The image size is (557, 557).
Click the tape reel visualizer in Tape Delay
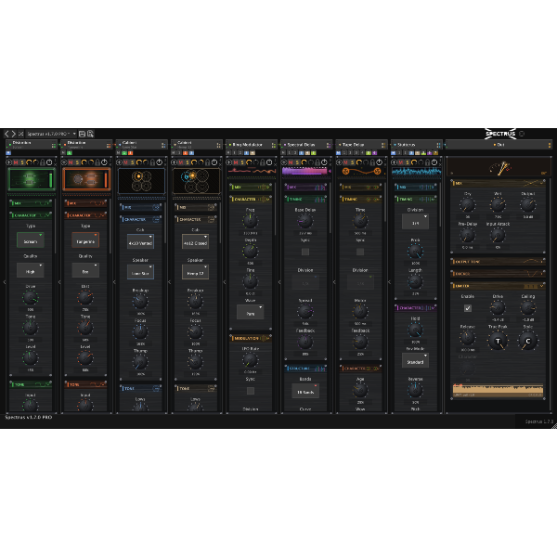tap(361, 172)
